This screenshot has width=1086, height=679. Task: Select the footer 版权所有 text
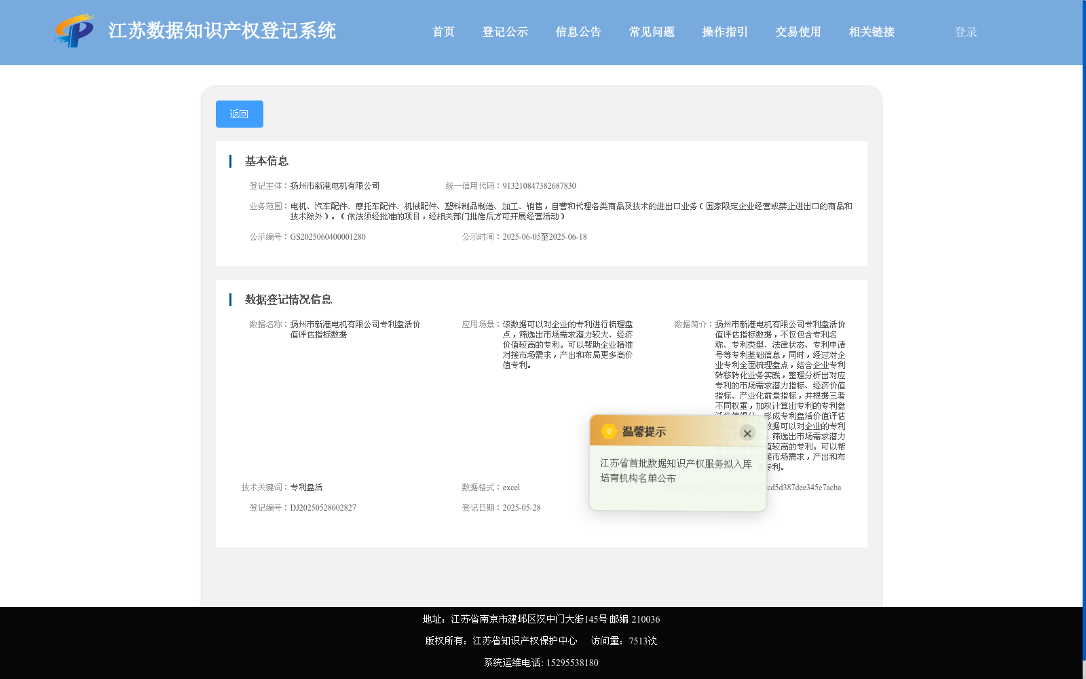click(x=501, y=641)
